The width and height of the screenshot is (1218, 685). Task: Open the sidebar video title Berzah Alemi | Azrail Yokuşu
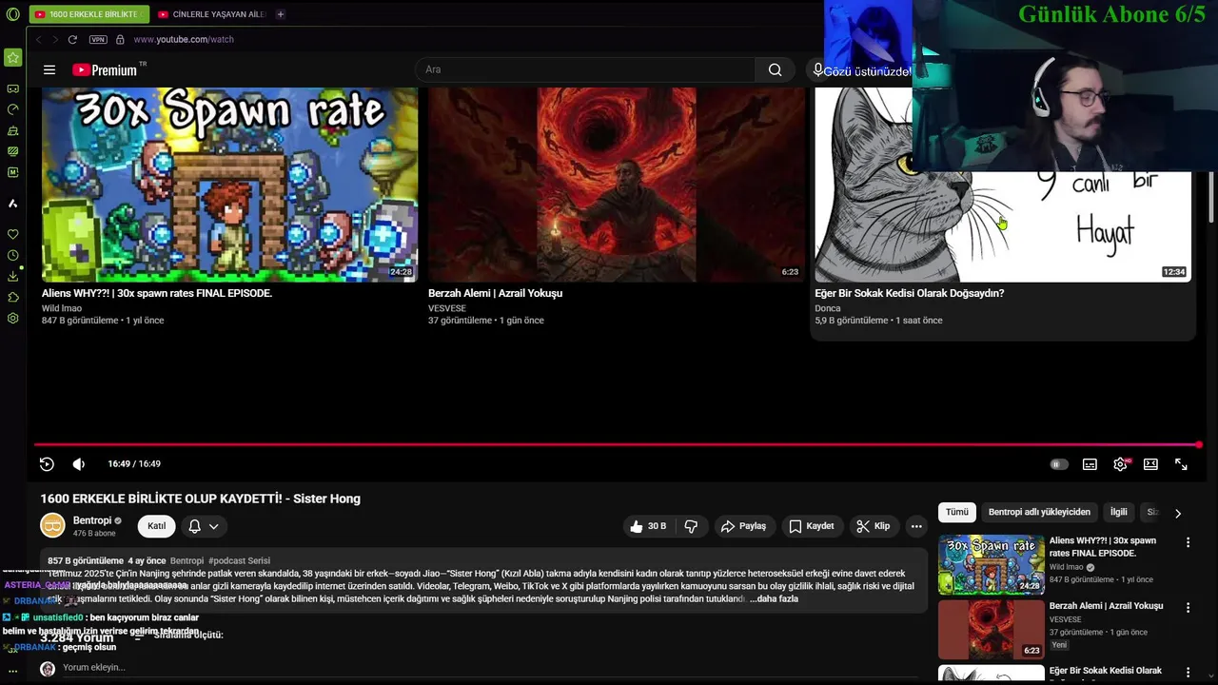click(1106, 606)
